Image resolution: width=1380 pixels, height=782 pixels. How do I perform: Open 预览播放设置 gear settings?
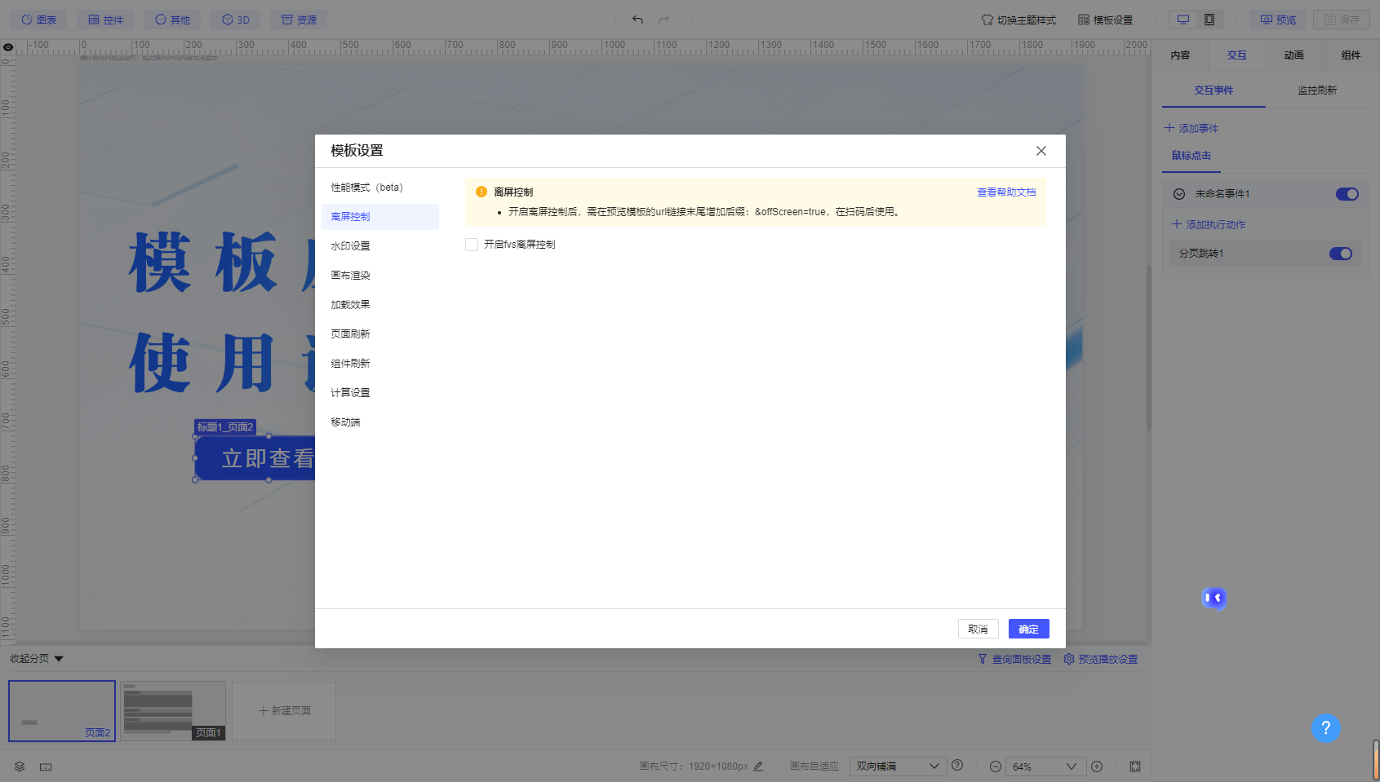(x=1100, y=659)
